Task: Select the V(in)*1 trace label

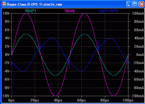Action: point(30,11)
